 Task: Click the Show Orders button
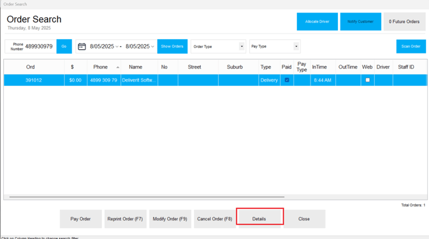pyautogui.click(x=172, y=47)
